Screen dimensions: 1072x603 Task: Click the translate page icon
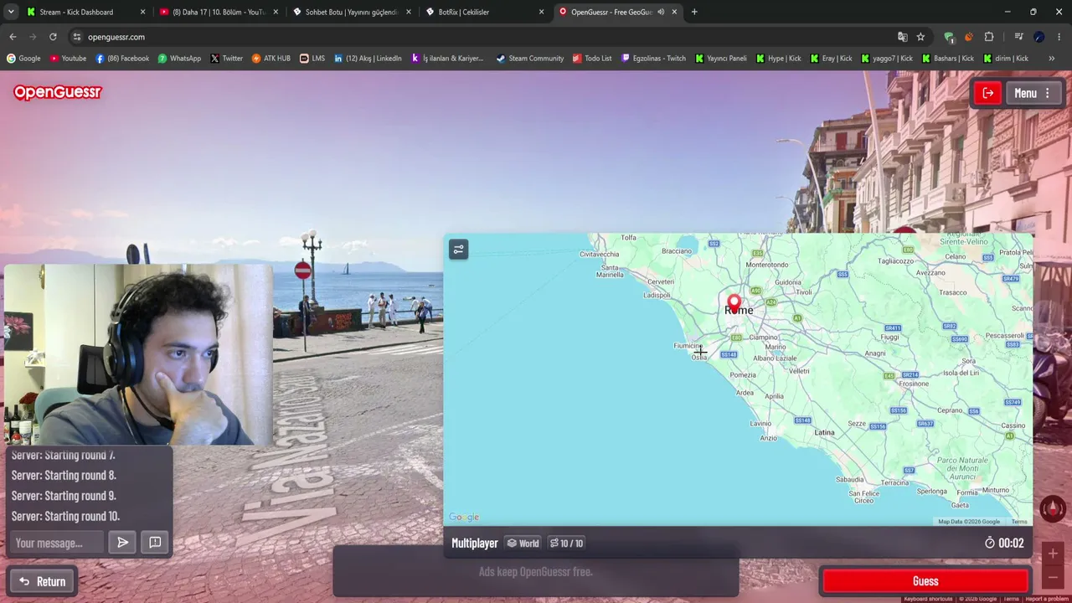click(902, 37)
